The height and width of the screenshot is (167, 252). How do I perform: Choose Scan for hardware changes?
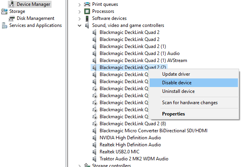[x=194, y=103]
